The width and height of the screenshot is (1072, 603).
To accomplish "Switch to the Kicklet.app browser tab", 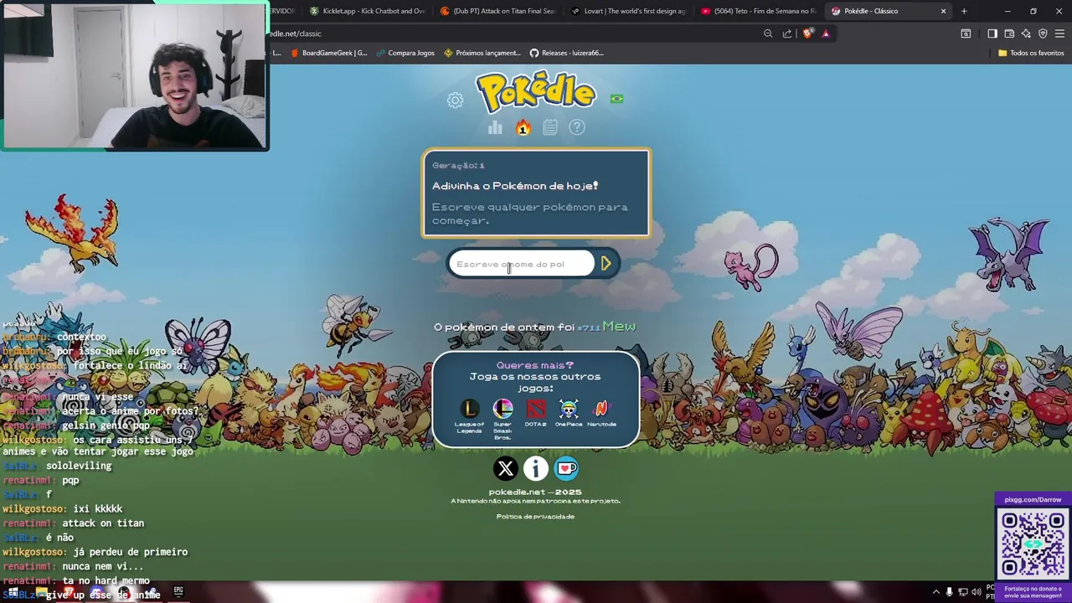I will [x=367, y=11].
